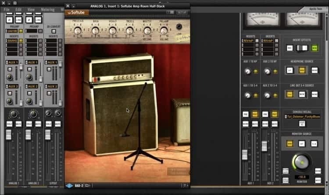The image size is (329, 195).
Task: Click the -18.0 monitor level readout
Action: click(302, 177)
